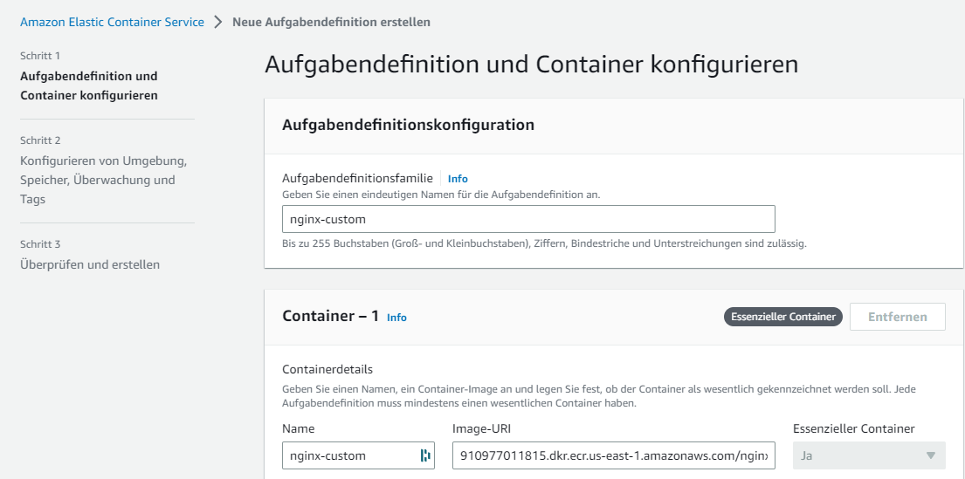The height and width of the screenshot is (479, 965).
Task: Open Schritt 3 Überprüfen und erstellen
Action: coord(89,264)
